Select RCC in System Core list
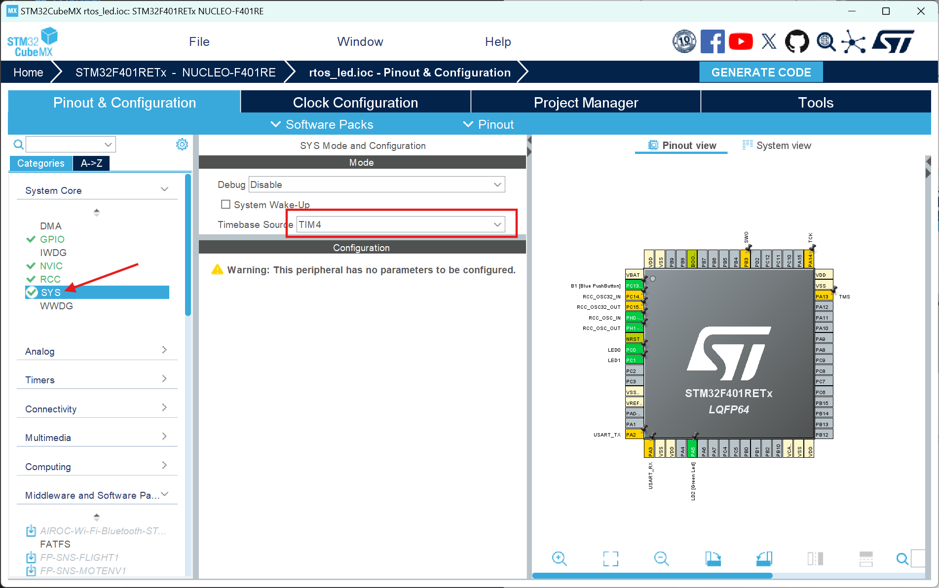The image size is (939, 588). (x=50, y=279)
